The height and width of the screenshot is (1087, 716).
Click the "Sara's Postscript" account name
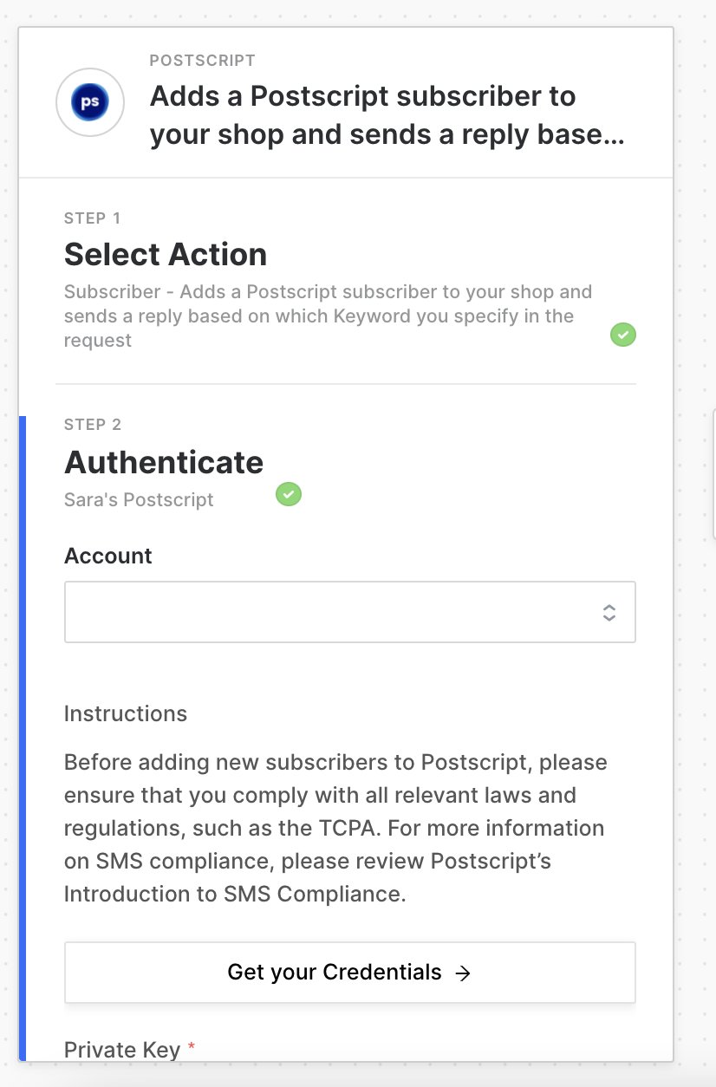pyautogui.click(x=139, y=500)
